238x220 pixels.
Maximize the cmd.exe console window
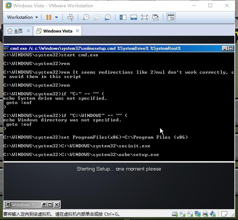[230, 48]
